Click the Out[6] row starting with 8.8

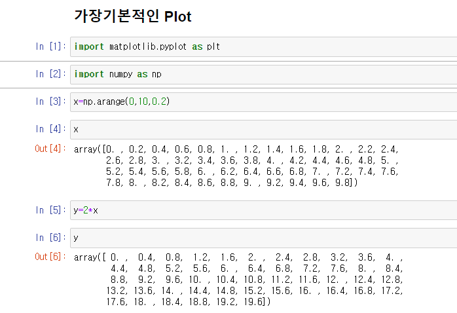click(257, 280)
